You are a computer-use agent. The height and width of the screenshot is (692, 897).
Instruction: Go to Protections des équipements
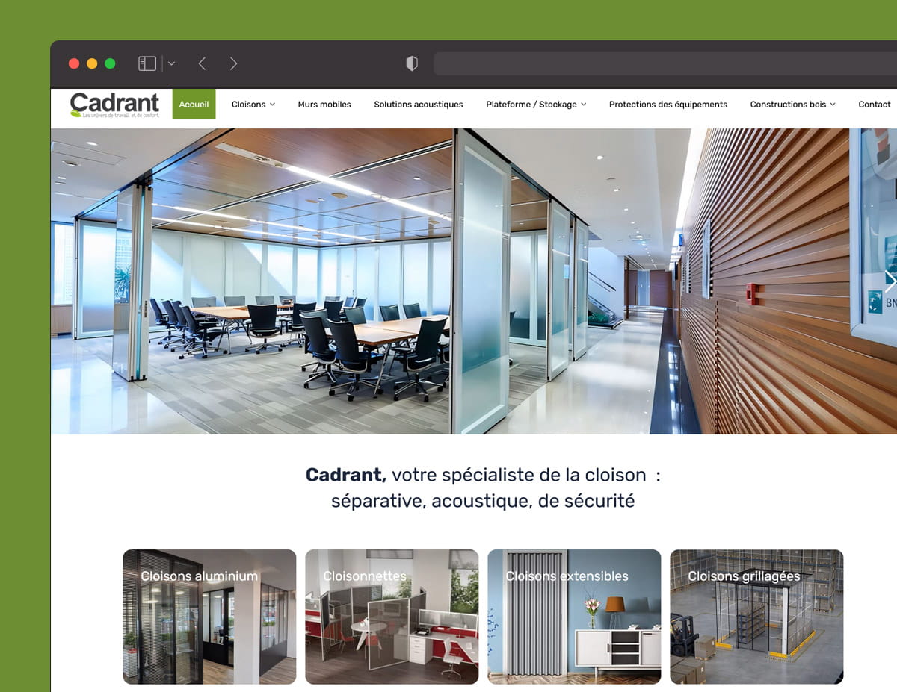point(668,105)
